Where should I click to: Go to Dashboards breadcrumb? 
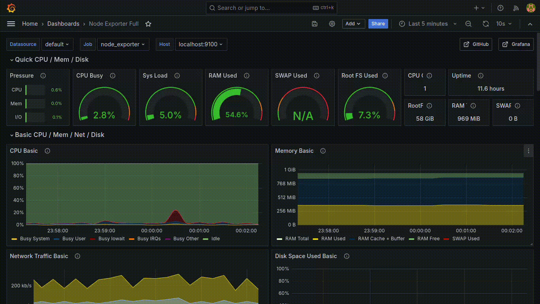click(63, 24)
